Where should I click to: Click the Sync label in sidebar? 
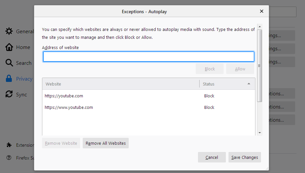(x=21, y=94)
